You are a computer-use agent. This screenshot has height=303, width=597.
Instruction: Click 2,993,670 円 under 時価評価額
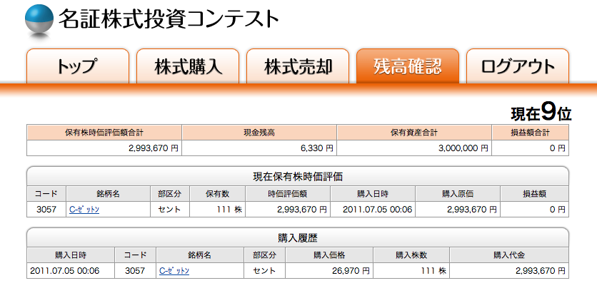pyautogui.click(x=302, y=210)
